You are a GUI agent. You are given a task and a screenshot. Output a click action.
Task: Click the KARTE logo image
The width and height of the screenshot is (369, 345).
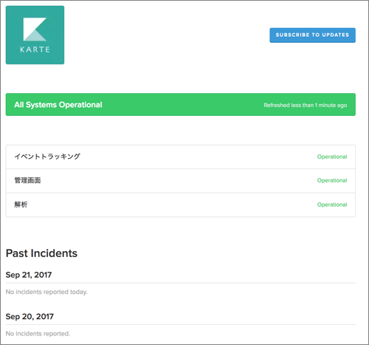35,35
